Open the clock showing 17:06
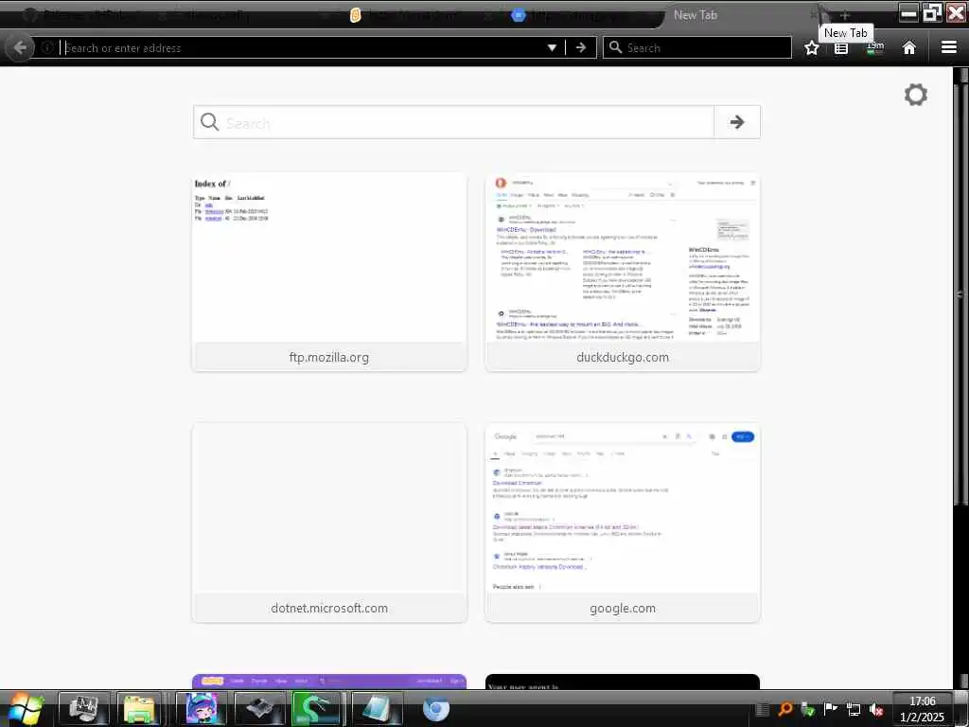Viewport: 969px width, 727px height. [922, 708]
